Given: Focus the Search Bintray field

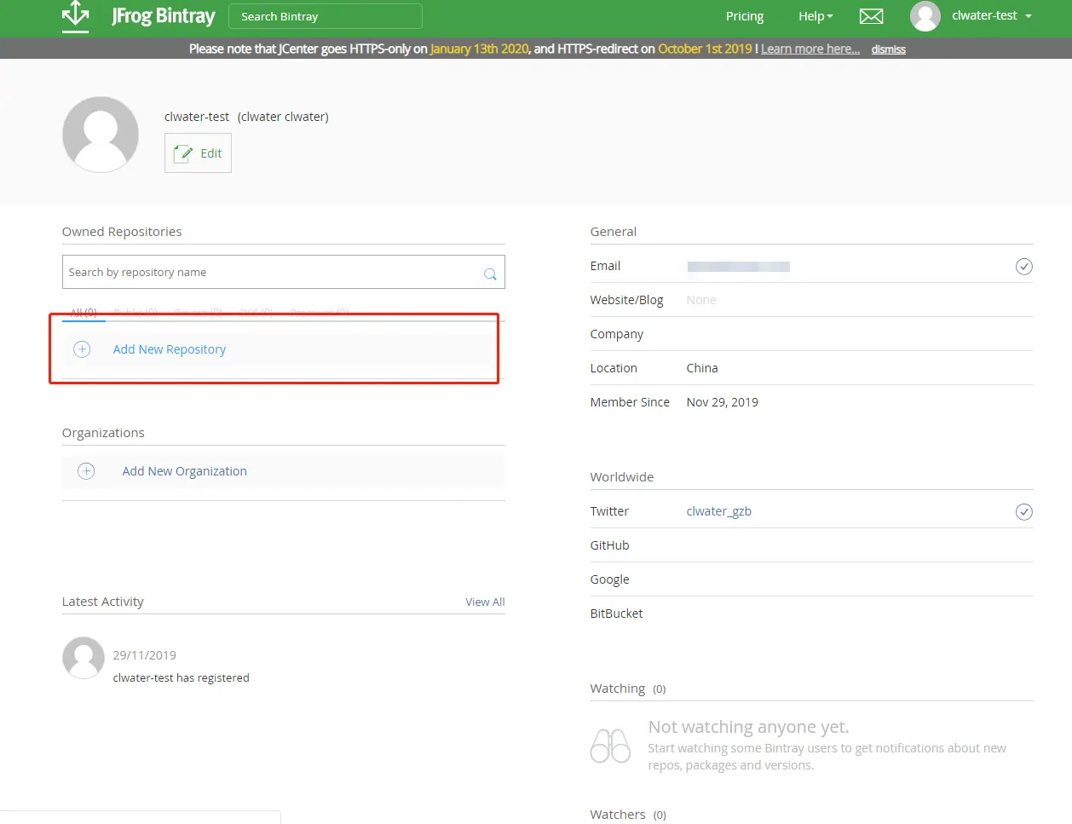Looking at the screenshot, I should click(x=326, y=16).
